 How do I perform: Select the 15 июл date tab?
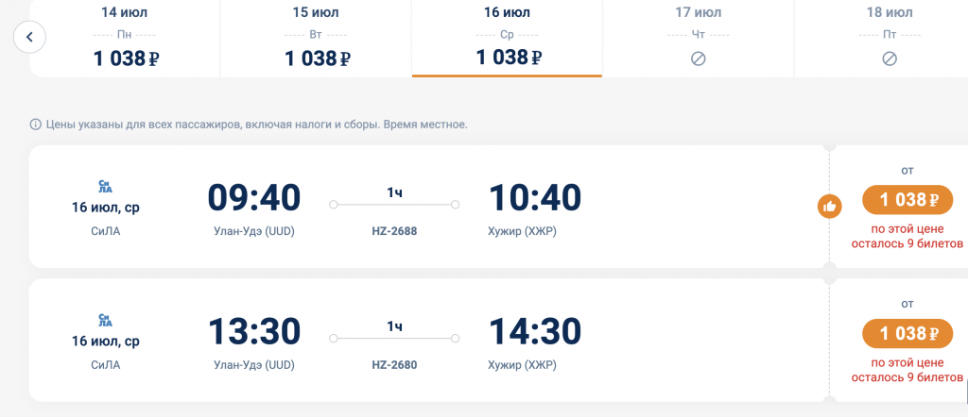tap(316, 38)
